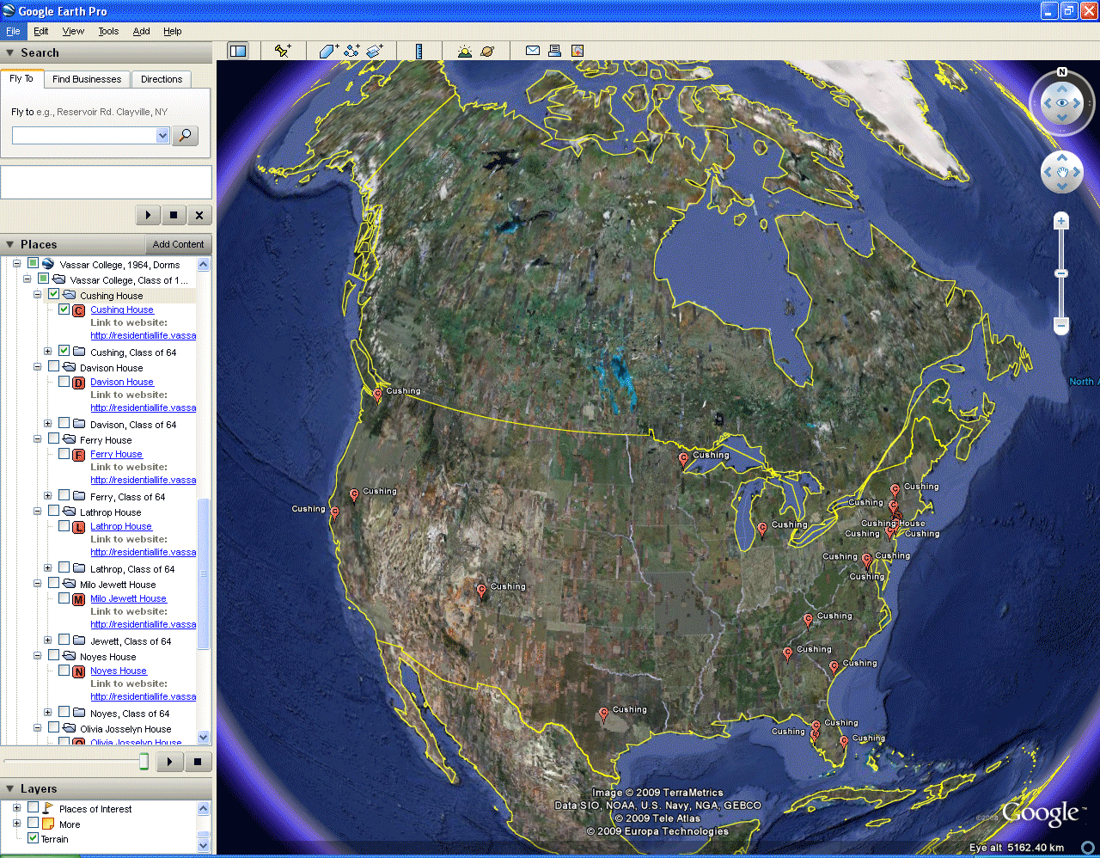
Task: Click the Add Content button
Action: (178, 244)
